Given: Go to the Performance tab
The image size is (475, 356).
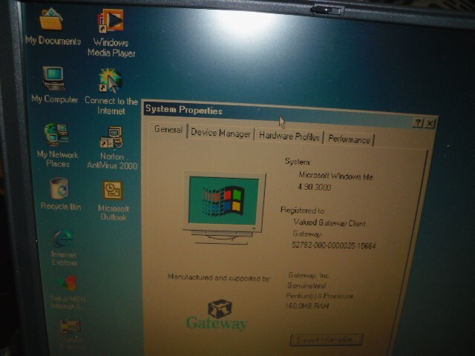Looking at the screenshot, I should (x=349, y=139).
